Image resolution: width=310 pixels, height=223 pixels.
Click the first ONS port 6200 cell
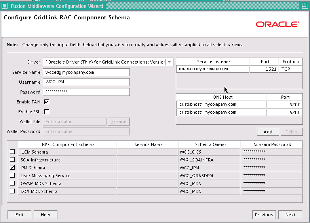285,105
